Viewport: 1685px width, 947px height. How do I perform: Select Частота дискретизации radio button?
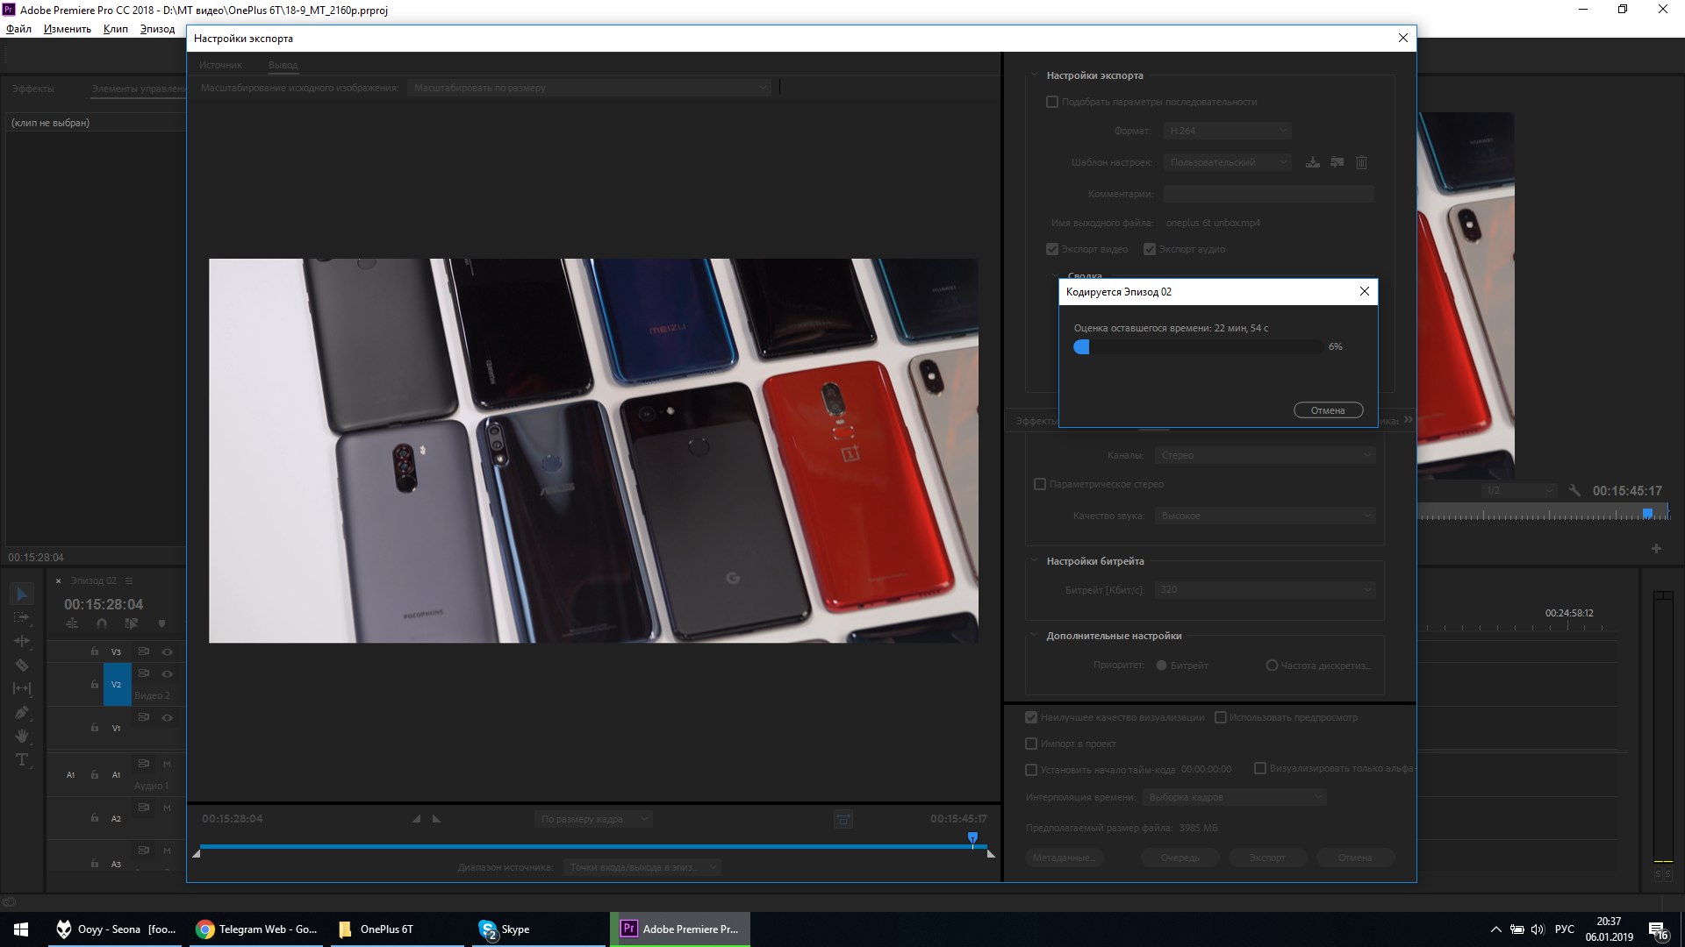coord(1272,666)
